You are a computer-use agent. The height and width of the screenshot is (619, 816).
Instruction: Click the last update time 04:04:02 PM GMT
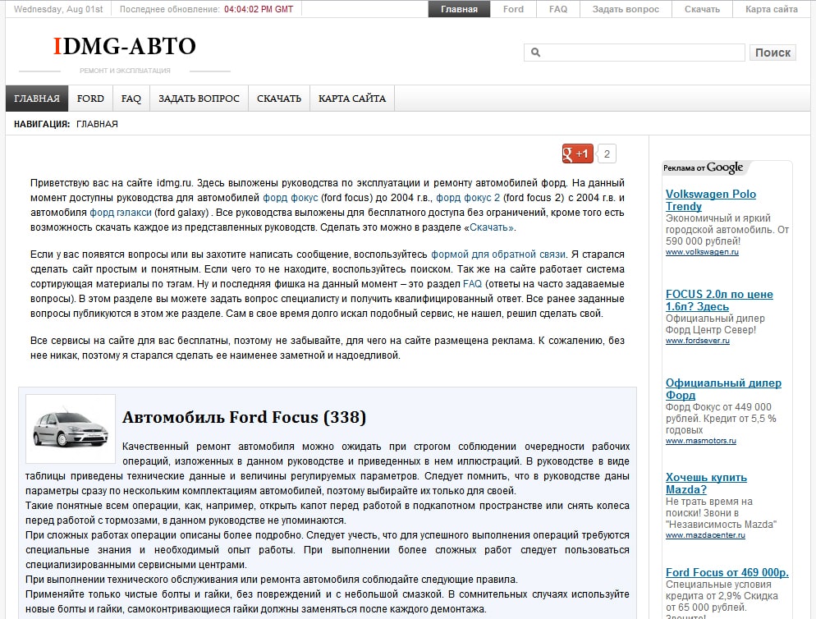[259, 9]
